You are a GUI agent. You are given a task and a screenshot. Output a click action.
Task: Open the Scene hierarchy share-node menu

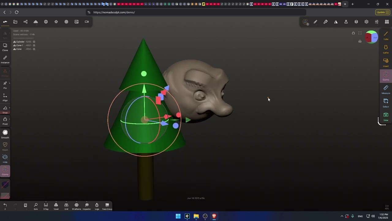click(25, 22)
